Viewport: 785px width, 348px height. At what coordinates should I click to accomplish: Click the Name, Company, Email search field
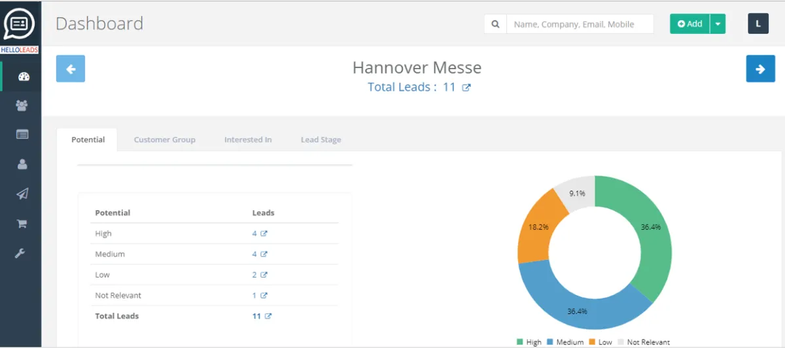[580, 24]
